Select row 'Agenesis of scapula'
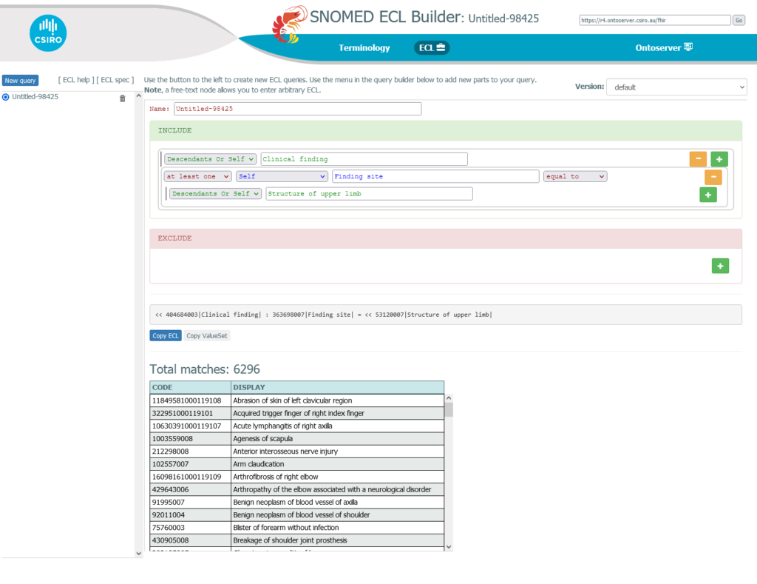 [297, 438]
